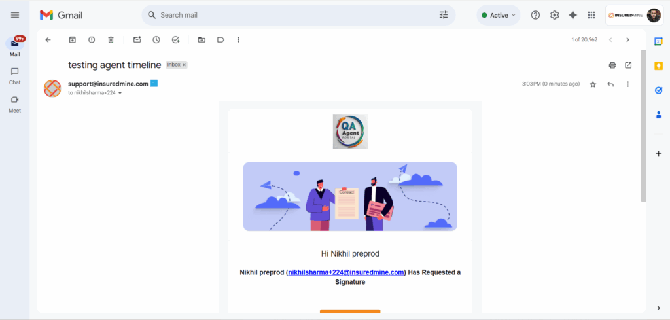Print the email conversation
Image resolution: width=670 pixels, height=320 pixels.
coord(612,65)
